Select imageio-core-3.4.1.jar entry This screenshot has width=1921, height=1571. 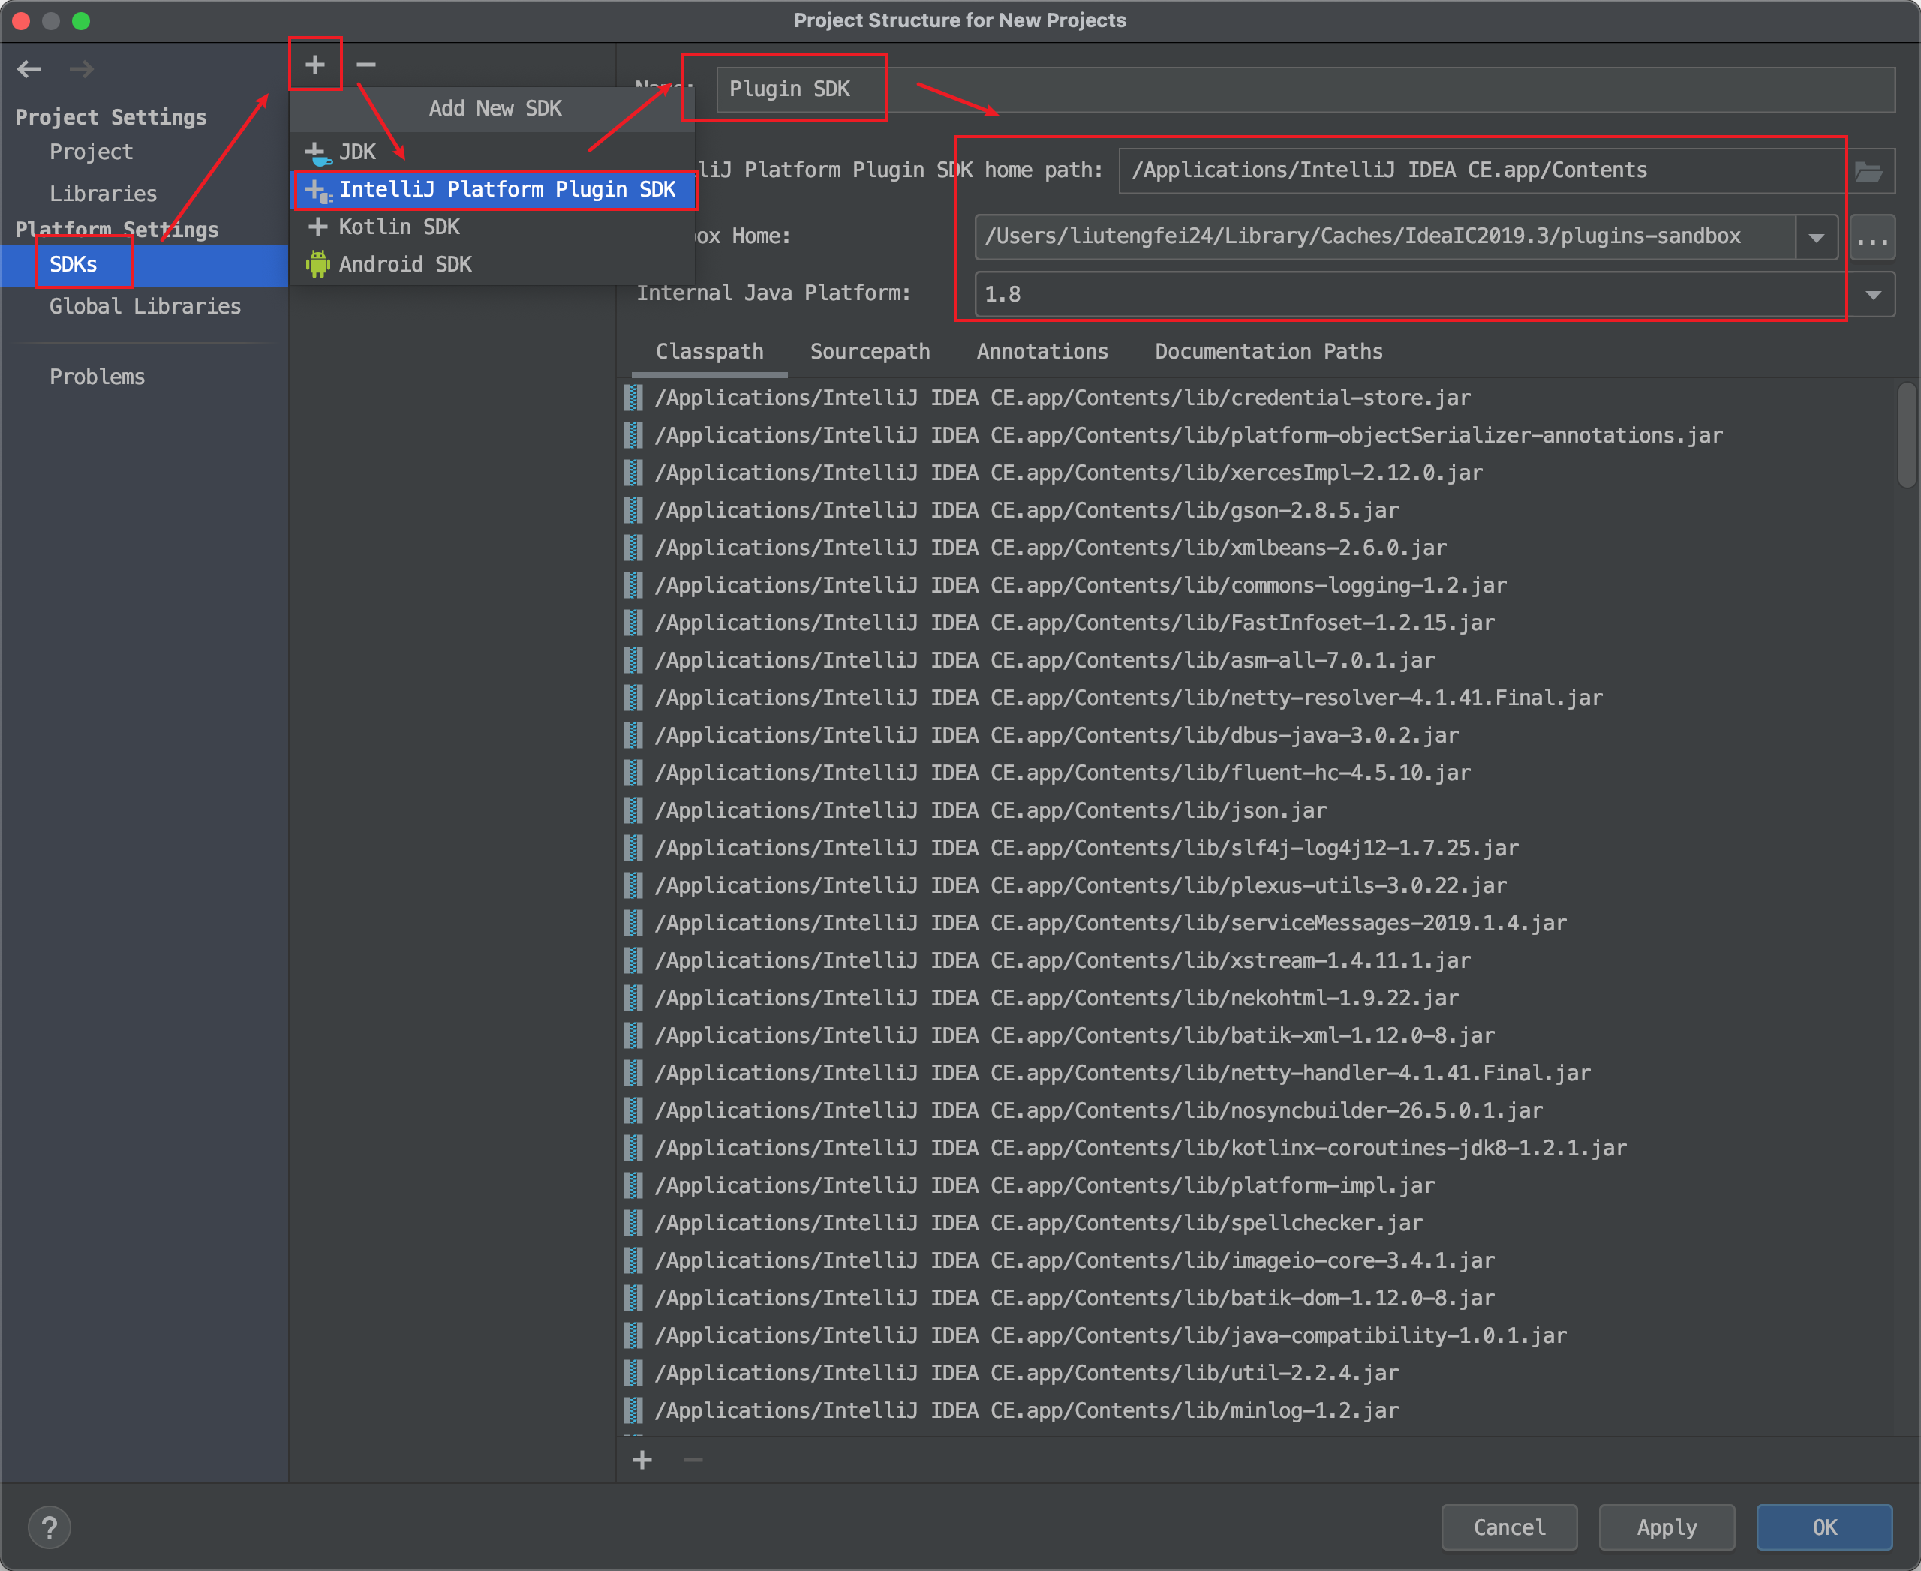click(x=1258, y=1260)
